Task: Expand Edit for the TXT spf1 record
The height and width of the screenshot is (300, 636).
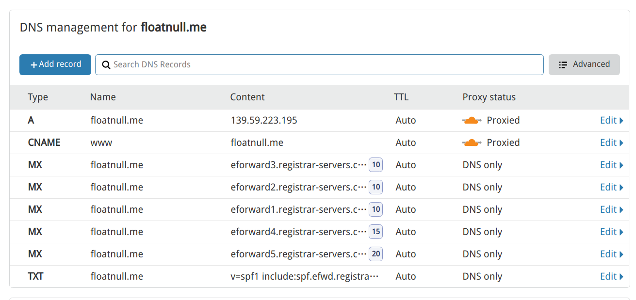Action: 612,276
